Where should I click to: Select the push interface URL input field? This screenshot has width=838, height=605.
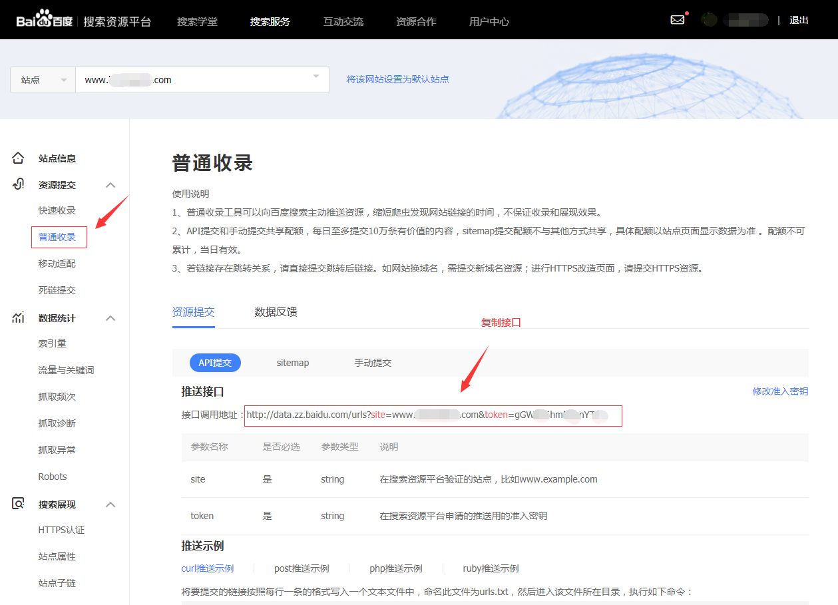(x=433, y=415)
